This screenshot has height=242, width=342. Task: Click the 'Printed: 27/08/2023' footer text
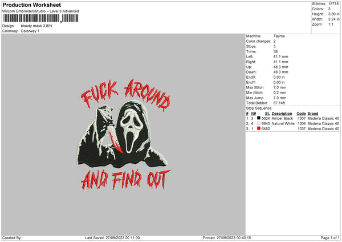click(x=227, y=237)
